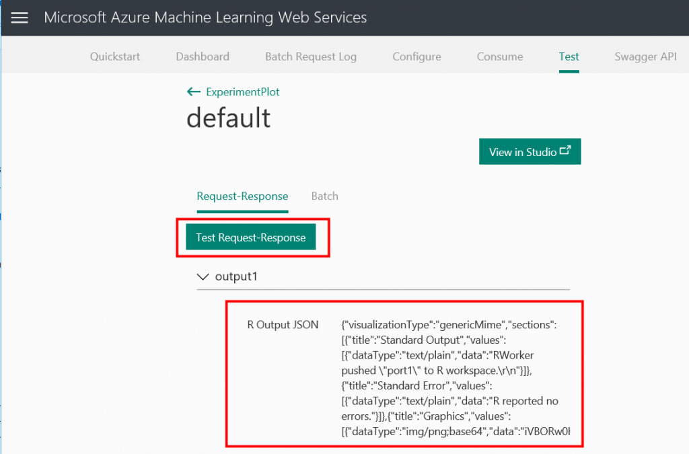
Task: Click the JSON output text starting with visualizationType
Action: coord(456,378)
